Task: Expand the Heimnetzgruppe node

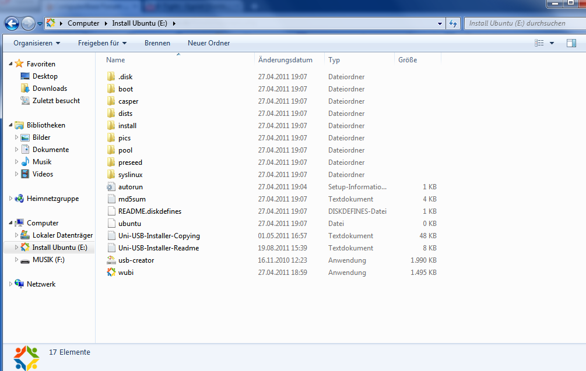Action: pos(10,199)
